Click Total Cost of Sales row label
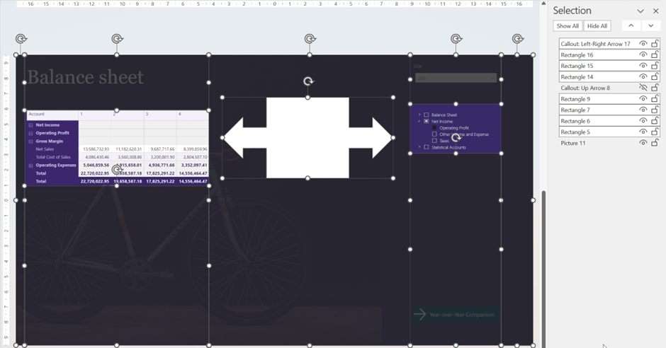This screenshot has height=348, width=666. (53, 157)
